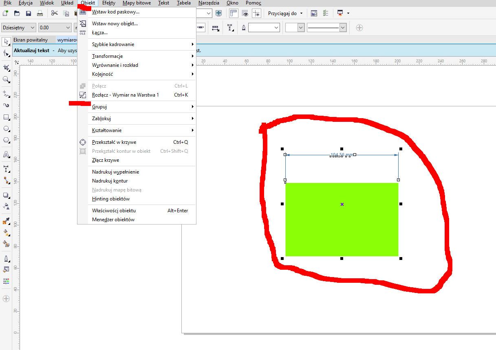Click Rozłącz - Wymiar na Warstwa 1
Viewport: 496px width, 350px height.
[x=125, y=95]
